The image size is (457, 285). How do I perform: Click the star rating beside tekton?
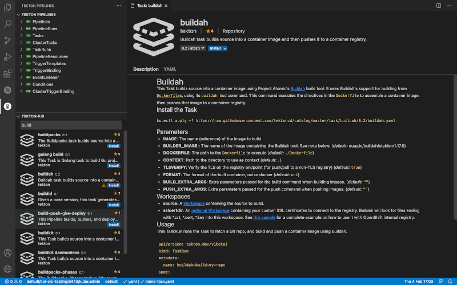coord(210,31)
